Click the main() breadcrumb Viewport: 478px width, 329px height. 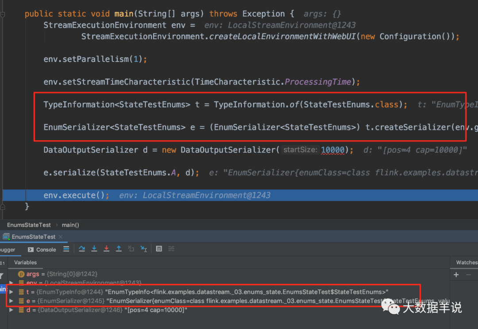point(70,225)
